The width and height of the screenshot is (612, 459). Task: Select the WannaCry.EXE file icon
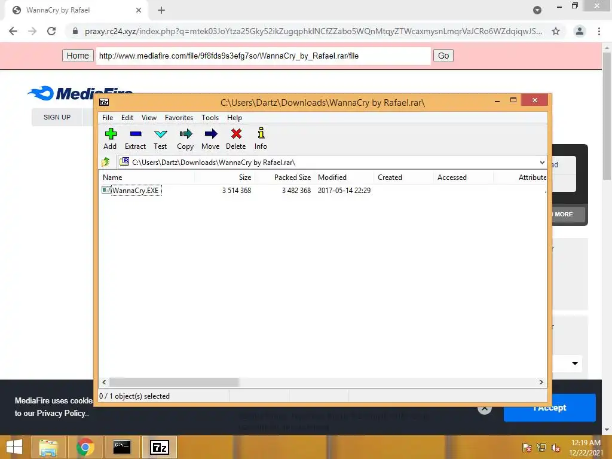(x=106, y=190)
